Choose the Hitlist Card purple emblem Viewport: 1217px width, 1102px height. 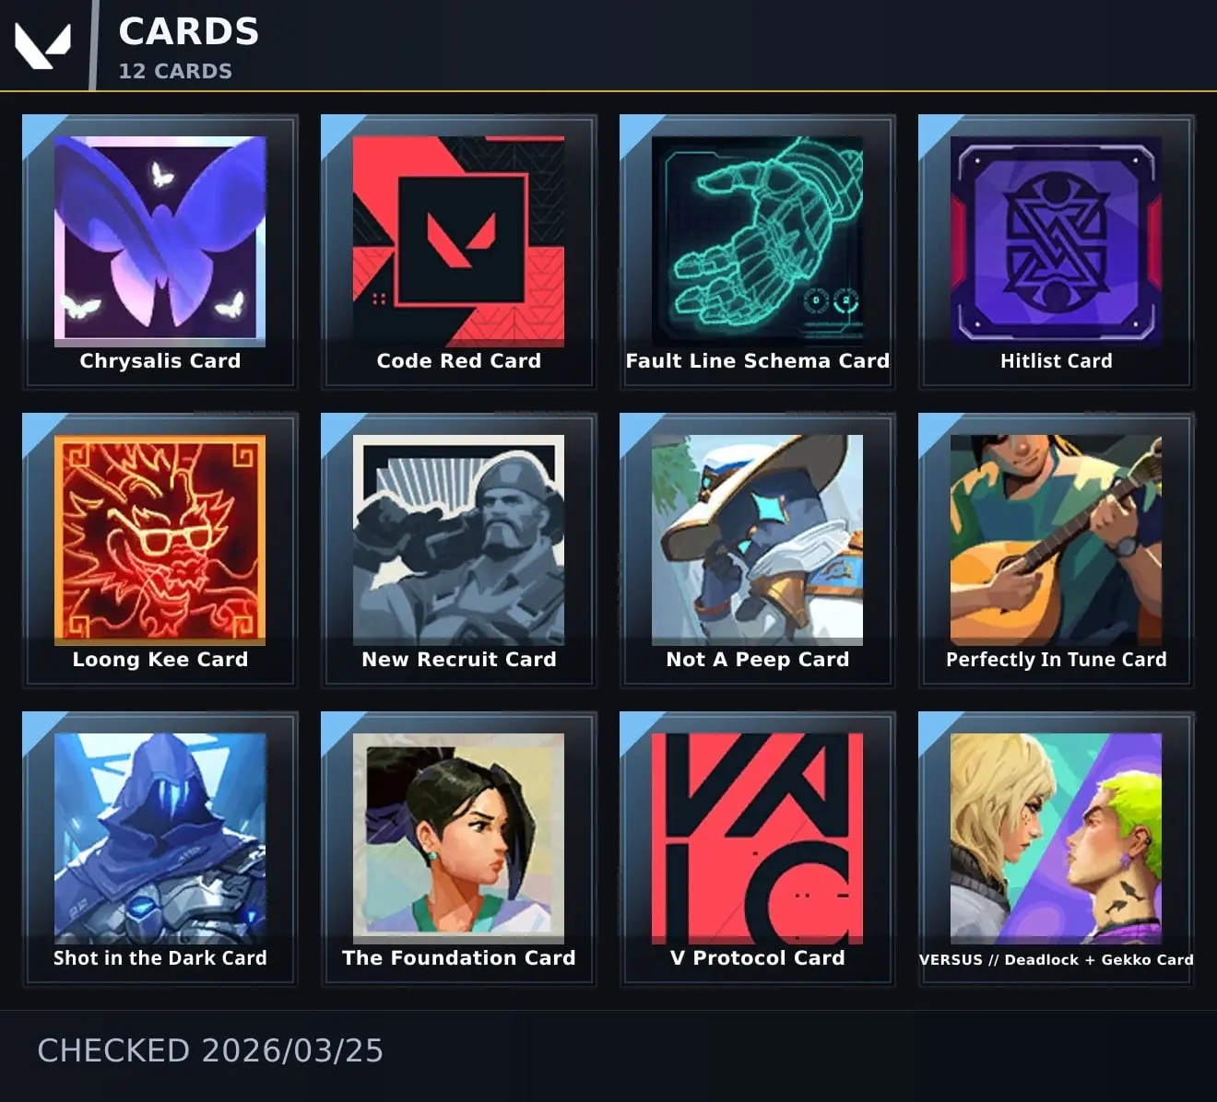(x=1056, y=241)
